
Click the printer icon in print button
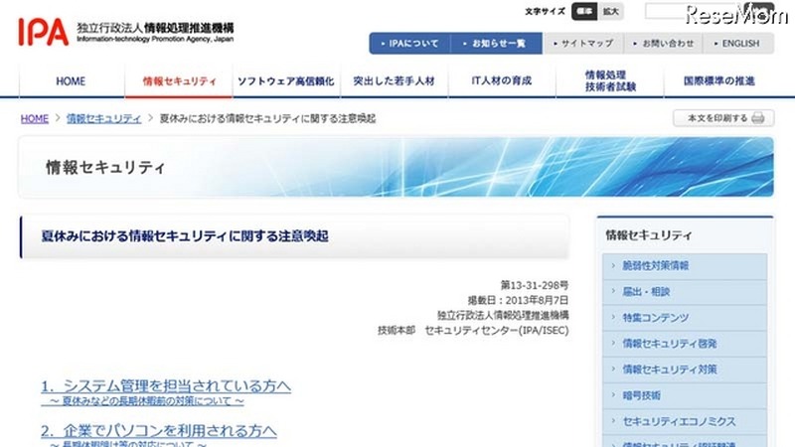pos(758,118)
